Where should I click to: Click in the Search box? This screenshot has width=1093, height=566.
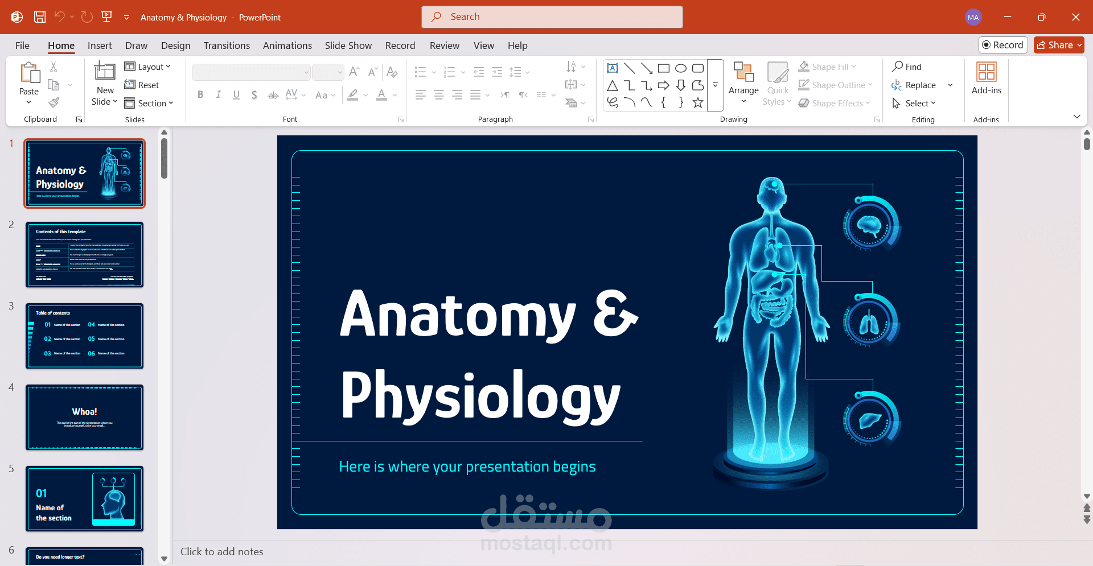point(552,17)
